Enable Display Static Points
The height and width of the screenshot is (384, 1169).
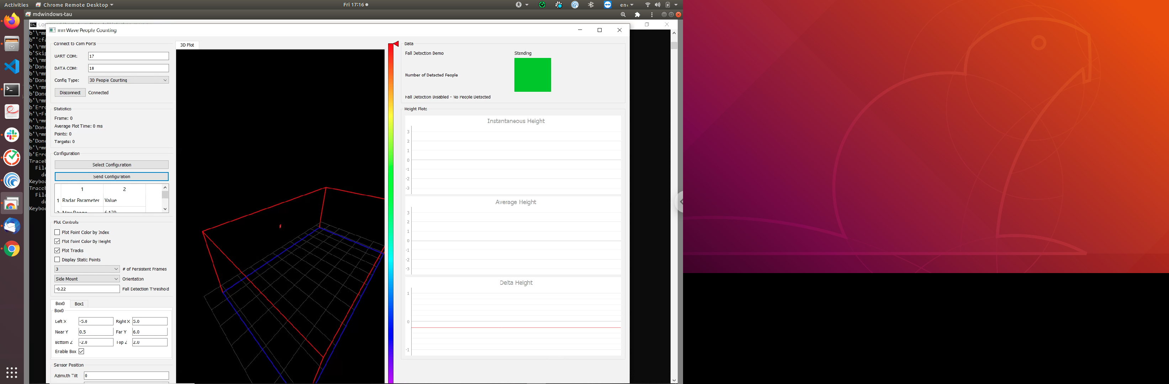(x=57, y=259)
